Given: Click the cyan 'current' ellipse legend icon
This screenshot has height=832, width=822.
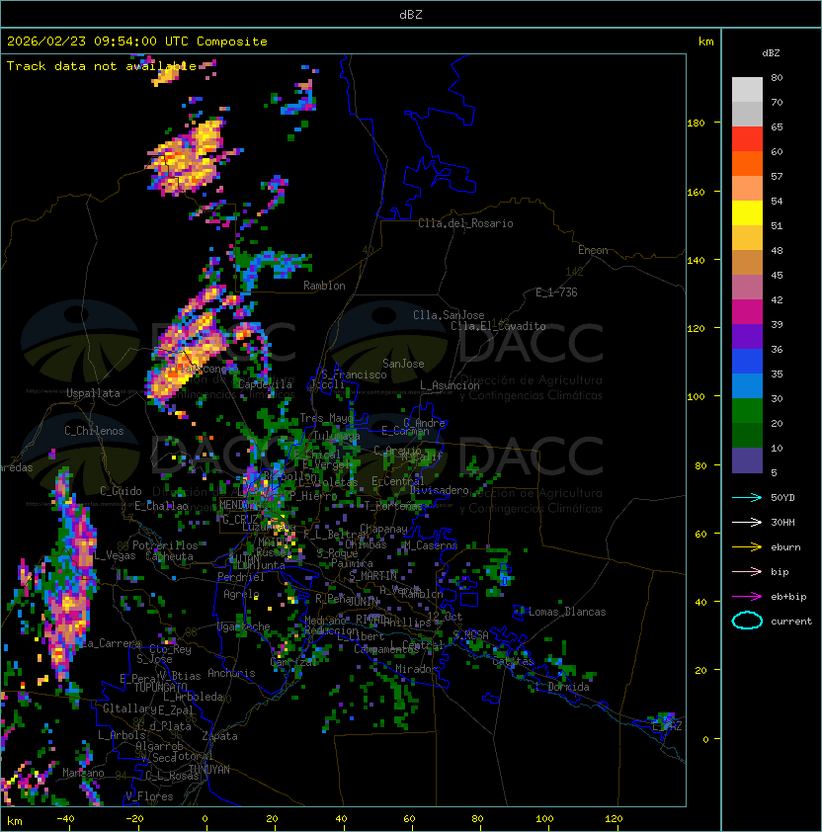Looking at the screenshot, I should click(x=747, y=621).
